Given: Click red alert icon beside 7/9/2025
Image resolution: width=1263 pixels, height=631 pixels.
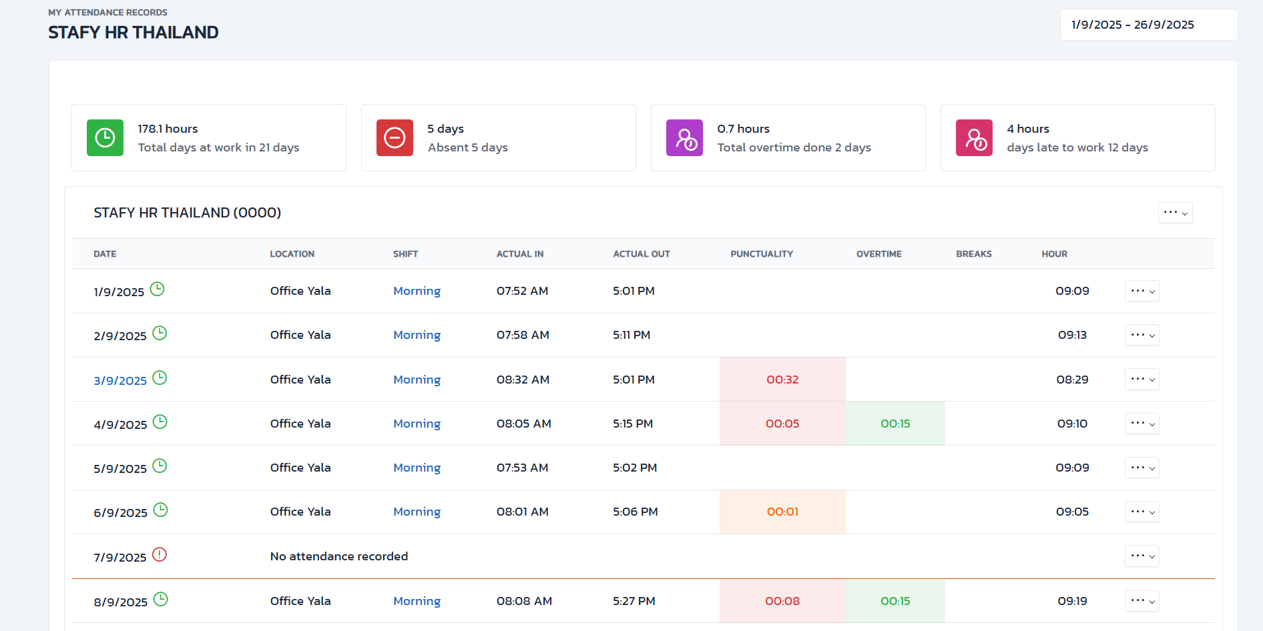Looking at the screenshot, I should [160, 554].
